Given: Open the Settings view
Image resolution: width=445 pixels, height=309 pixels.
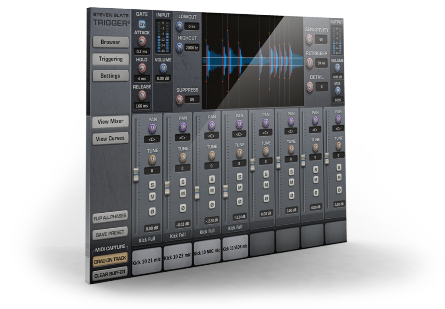Looking at the screenshot, I should tap(110, 76).
